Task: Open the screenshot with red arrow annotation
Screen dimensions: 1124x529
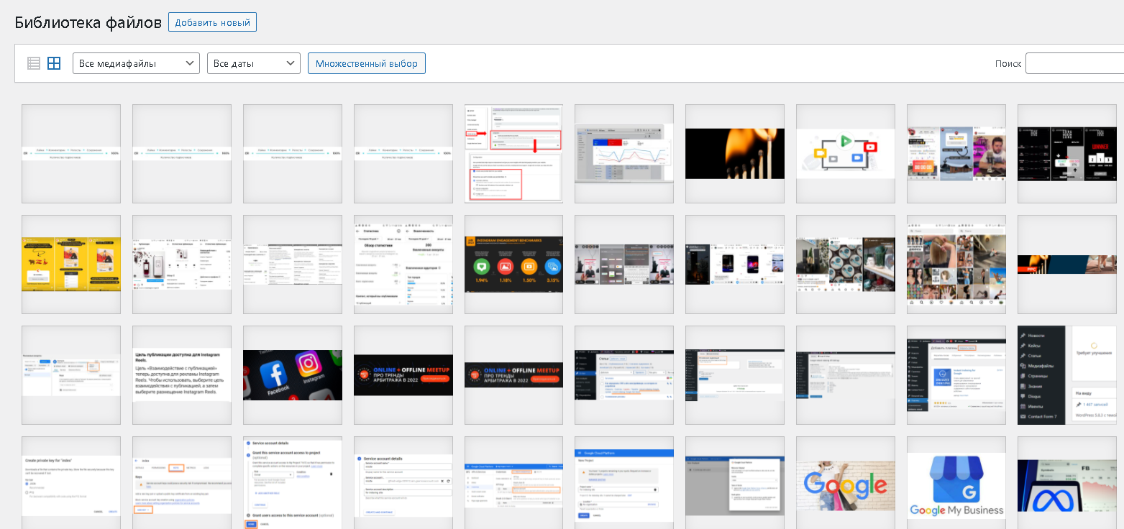Action: (x=513, y=154)
